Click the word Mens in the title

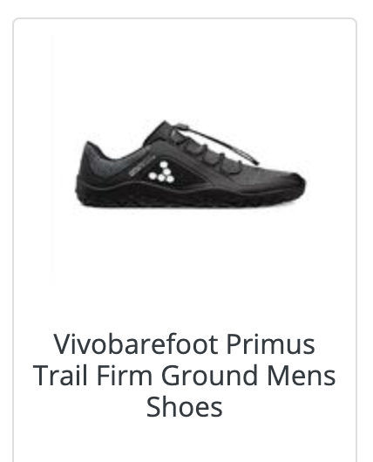pyautogui.click(x=302, y=376)
